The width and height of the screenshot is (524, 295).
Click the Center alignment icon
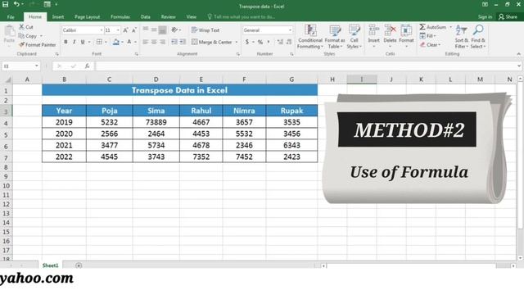point(154,42)
